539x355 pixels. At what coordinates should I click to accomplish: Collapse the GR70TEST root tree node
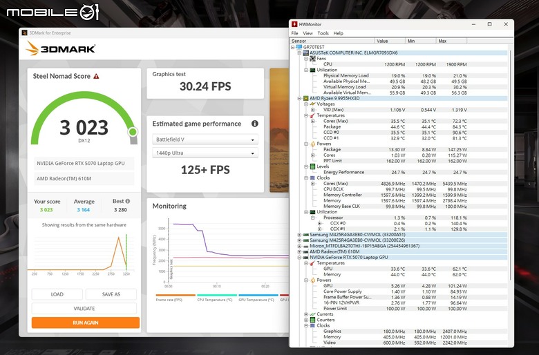[x=293, y=47]
